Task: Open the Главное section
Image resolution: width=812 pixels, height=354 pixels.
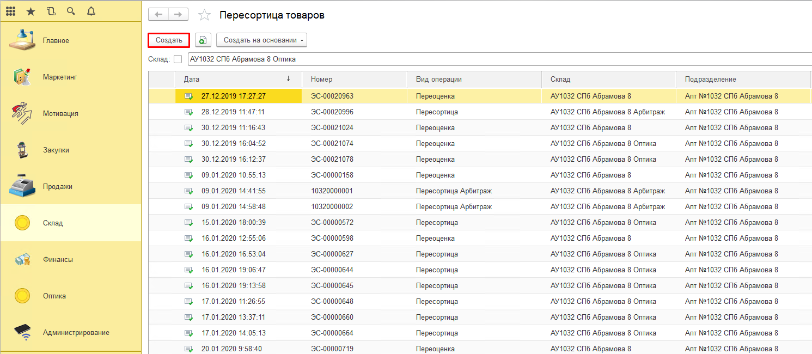Action: point(56,41)
